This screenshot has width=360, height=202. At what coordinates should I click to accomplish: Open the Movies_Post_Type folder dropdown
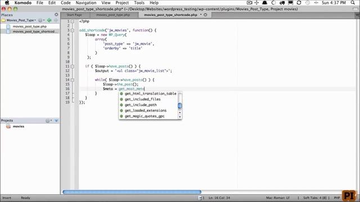(x=21, y=20)
